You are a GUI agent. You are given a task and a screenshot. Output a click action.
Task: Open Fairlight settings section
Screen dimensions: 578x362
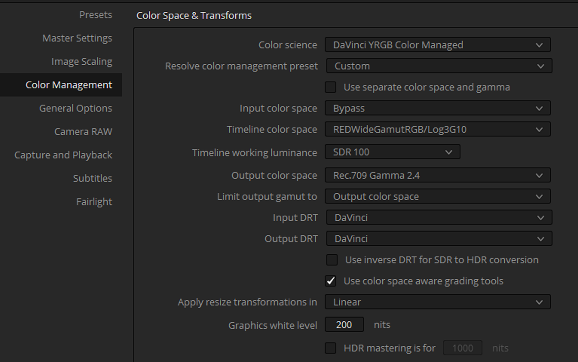[x=94, y=202]
